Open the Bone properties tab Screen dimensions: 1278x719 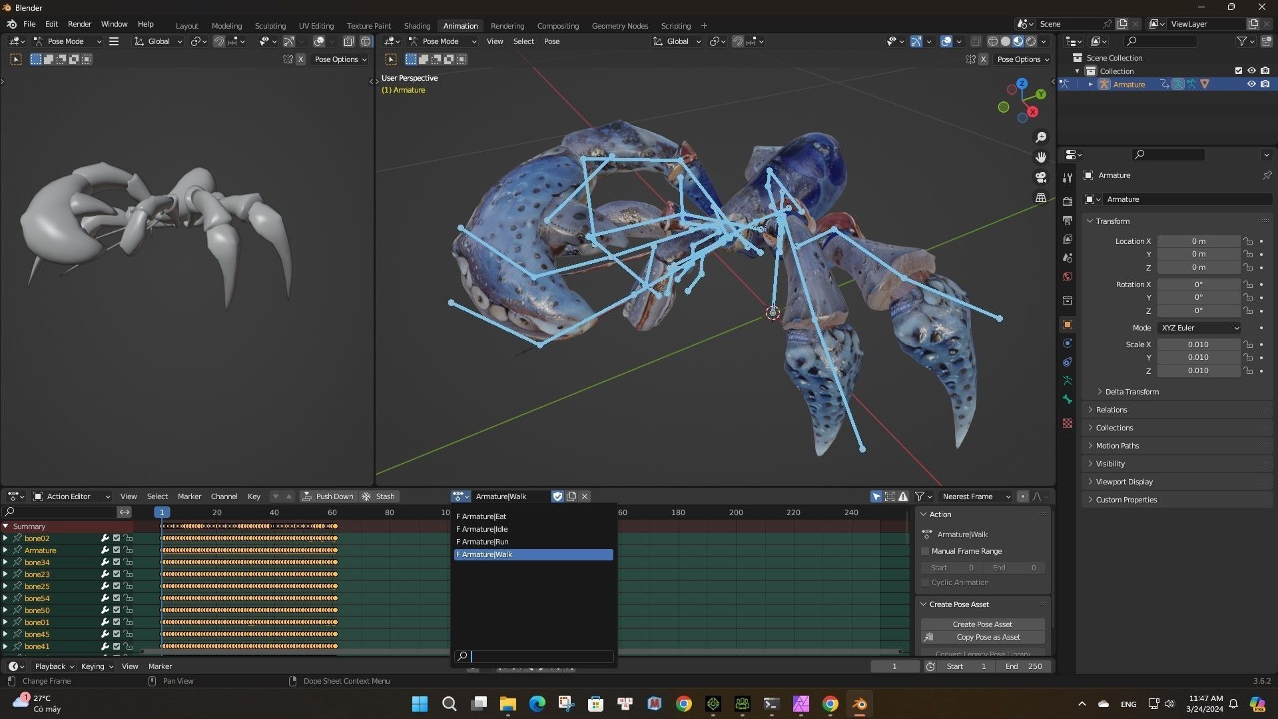1068,399
